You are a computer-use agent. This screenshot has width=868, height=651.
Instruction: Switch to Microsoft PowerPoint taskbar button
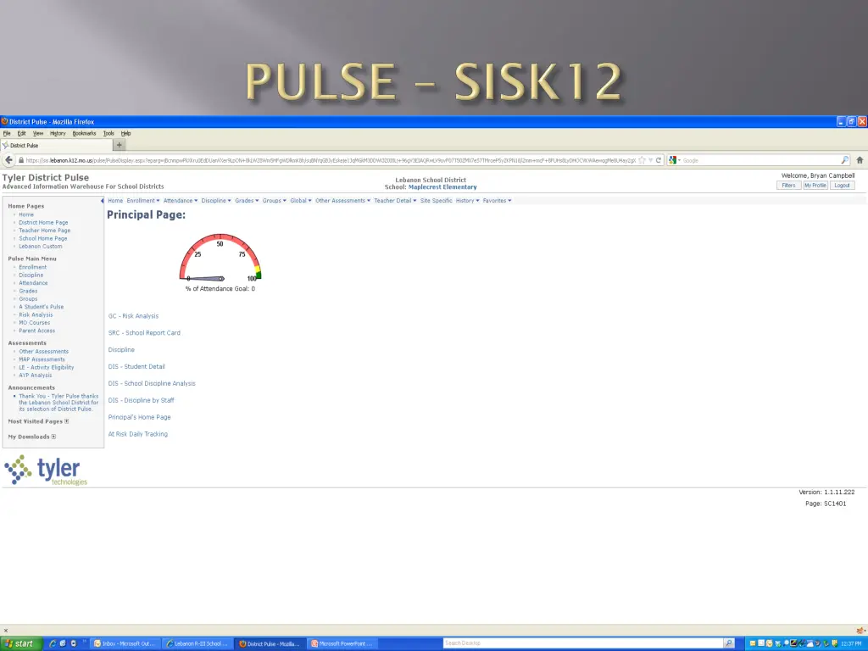(342, 643)
